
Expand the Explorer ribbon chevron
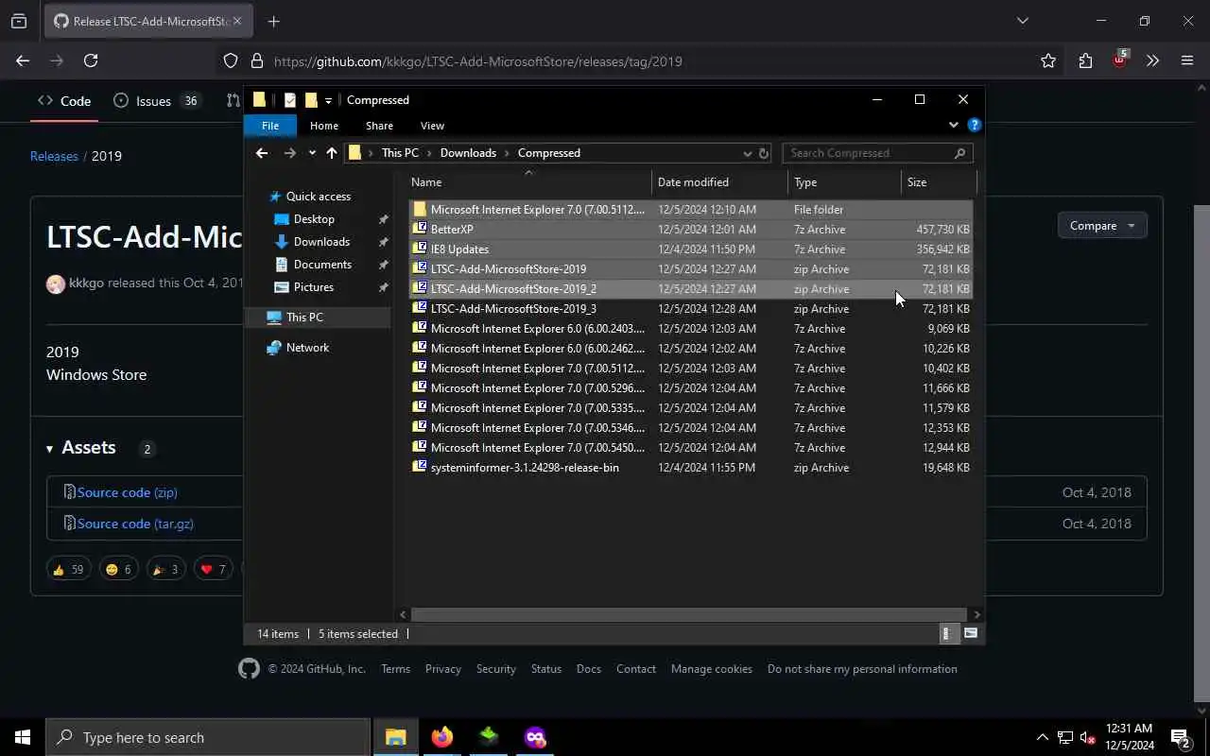click(953, 125)
